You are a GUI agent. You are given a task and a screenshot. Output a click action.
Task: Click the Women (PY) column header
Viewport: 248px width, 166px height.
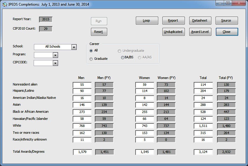click(167, 78)
